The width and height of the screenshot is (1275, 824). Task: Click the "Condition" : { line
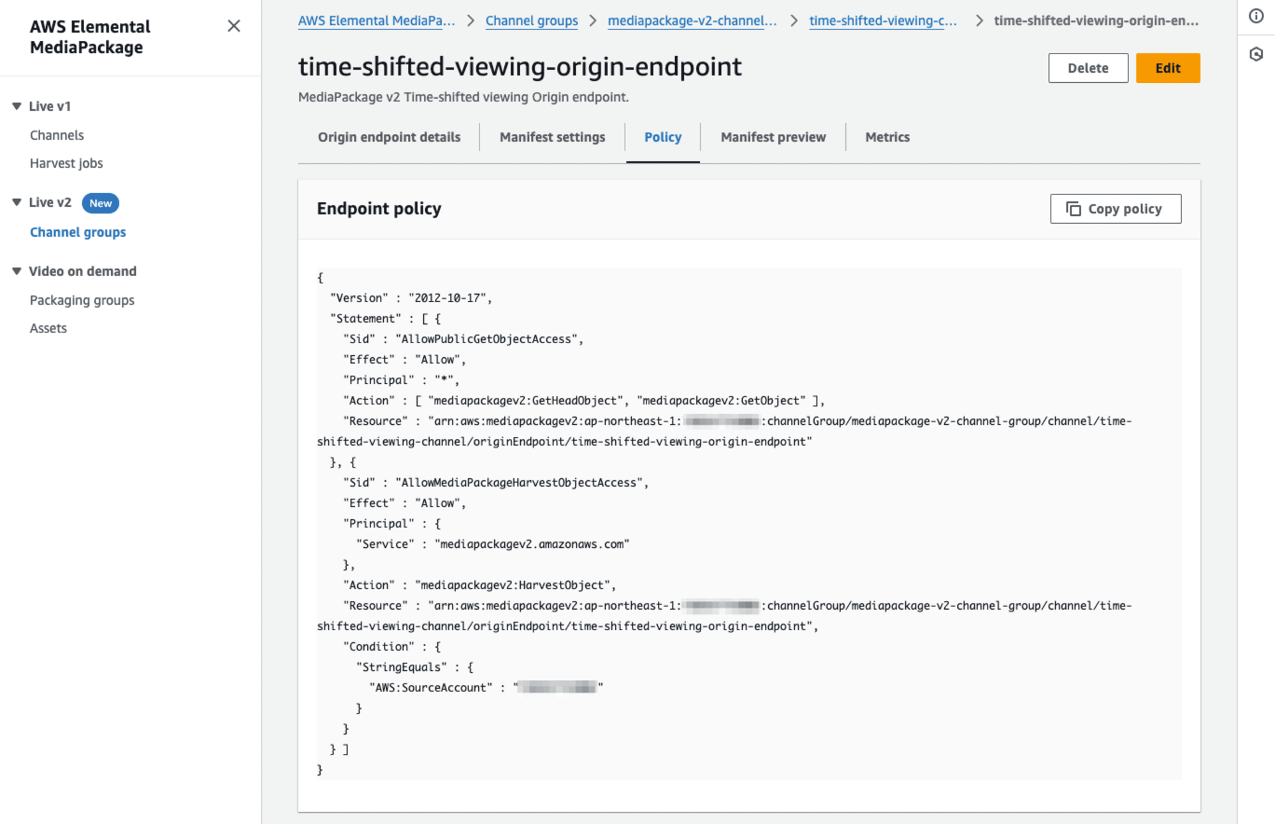[392, 647]
